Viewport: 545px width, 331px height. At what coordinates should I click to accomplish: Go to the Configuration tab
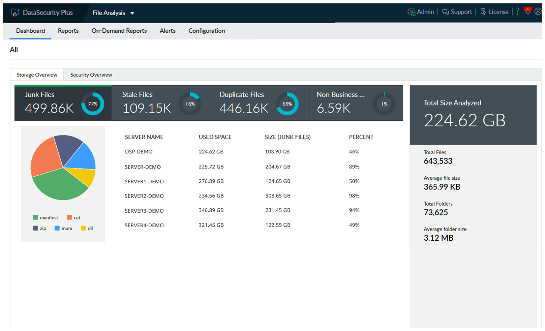[x=206, y=31]
